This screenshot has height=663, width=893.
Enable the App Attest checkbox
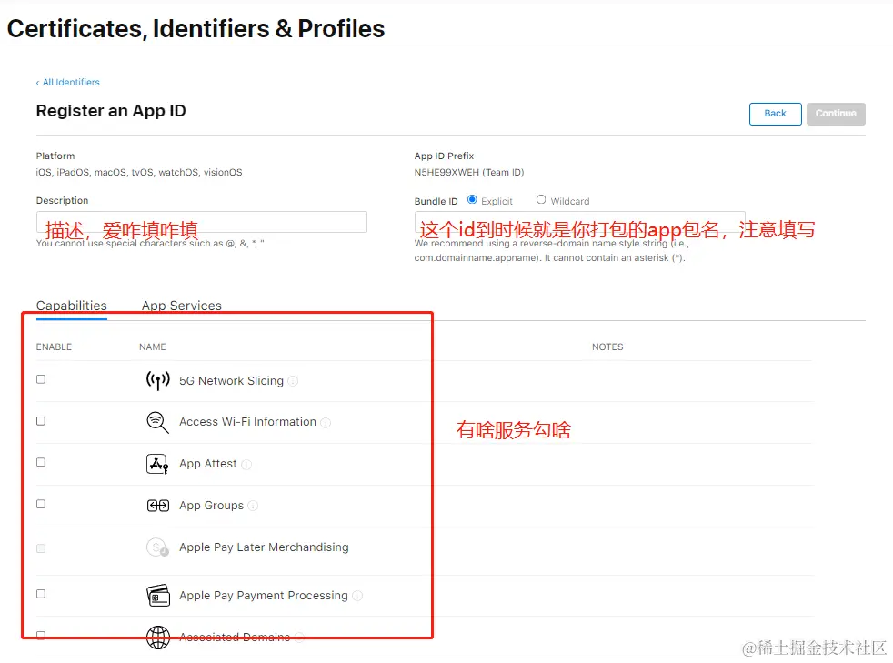[x=41, y=462]
